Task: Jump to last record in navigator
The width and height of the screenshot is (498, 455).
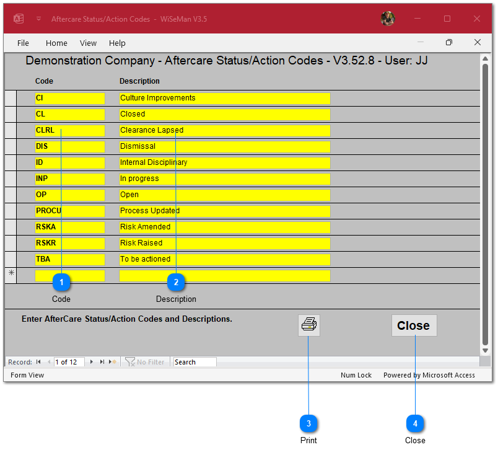Action: (x=102, y=362)
